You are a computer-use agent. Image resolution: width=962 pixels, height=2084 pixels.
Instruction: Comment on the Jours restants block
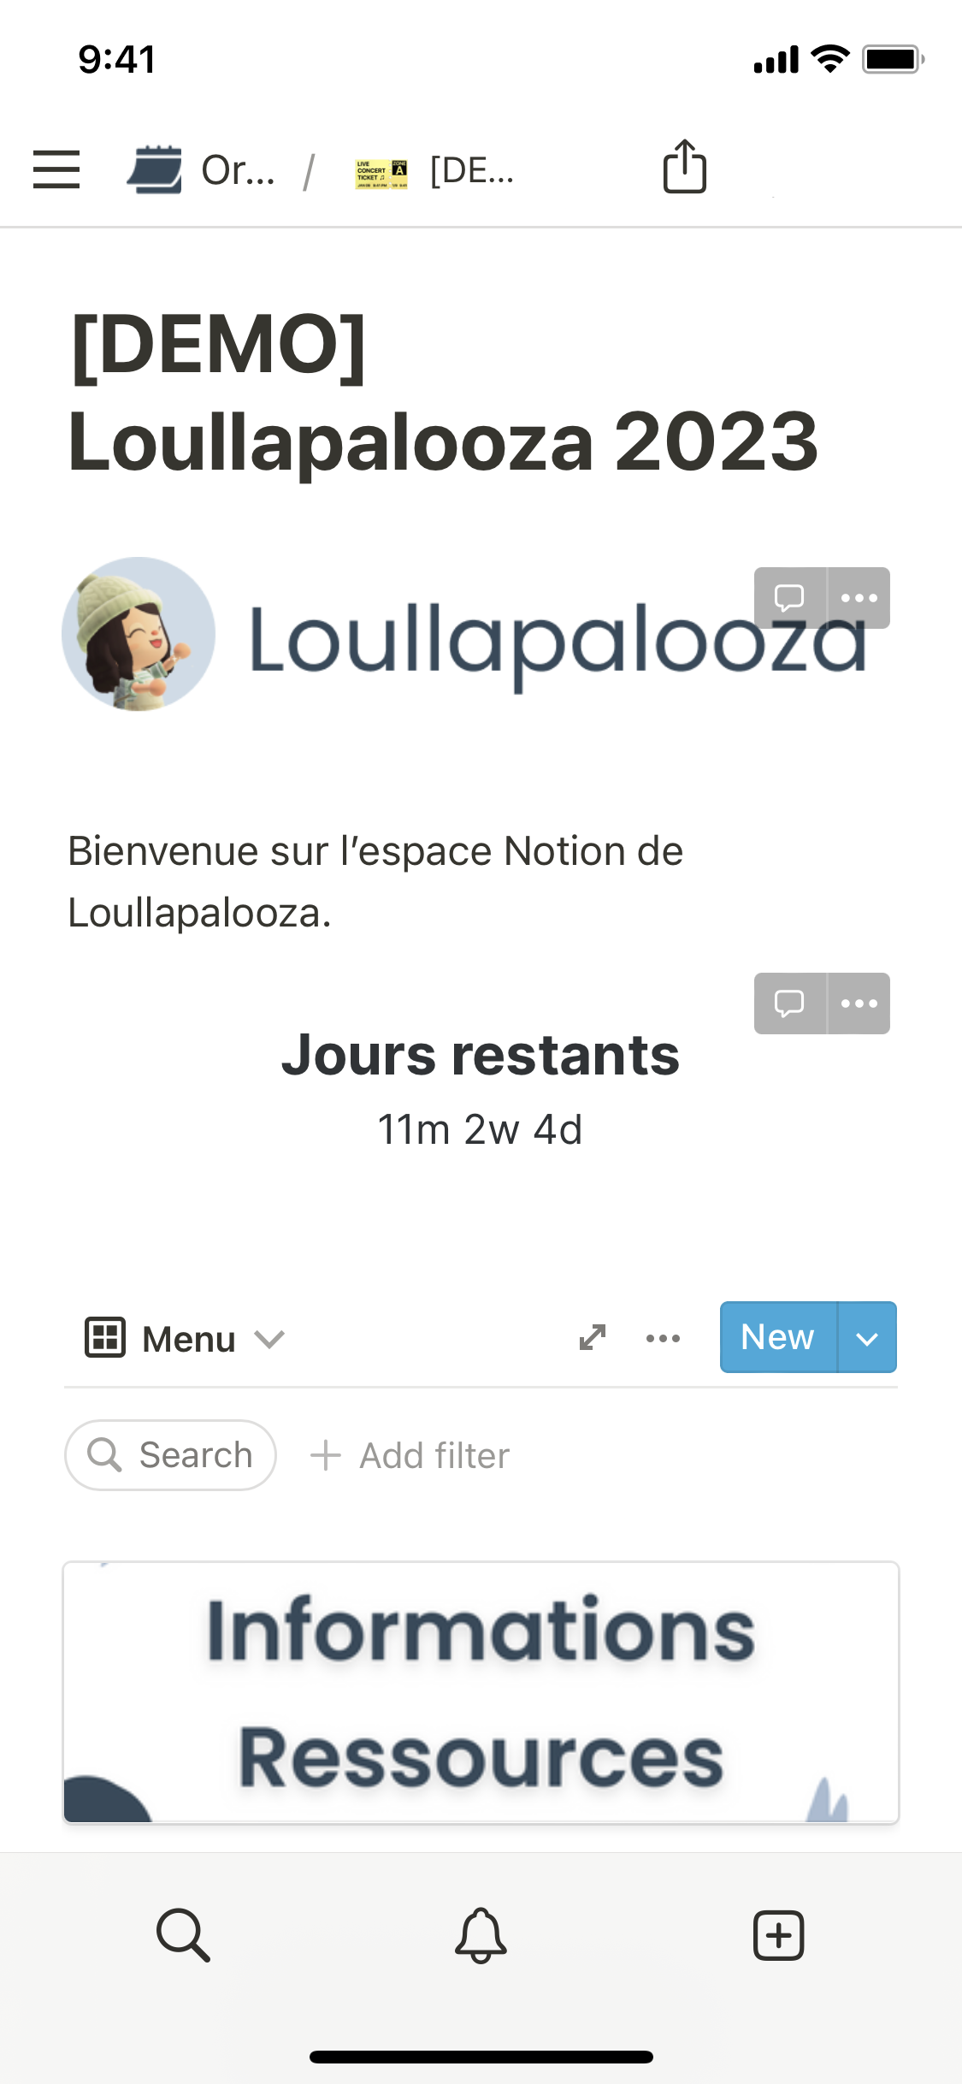pos(789,1003)
